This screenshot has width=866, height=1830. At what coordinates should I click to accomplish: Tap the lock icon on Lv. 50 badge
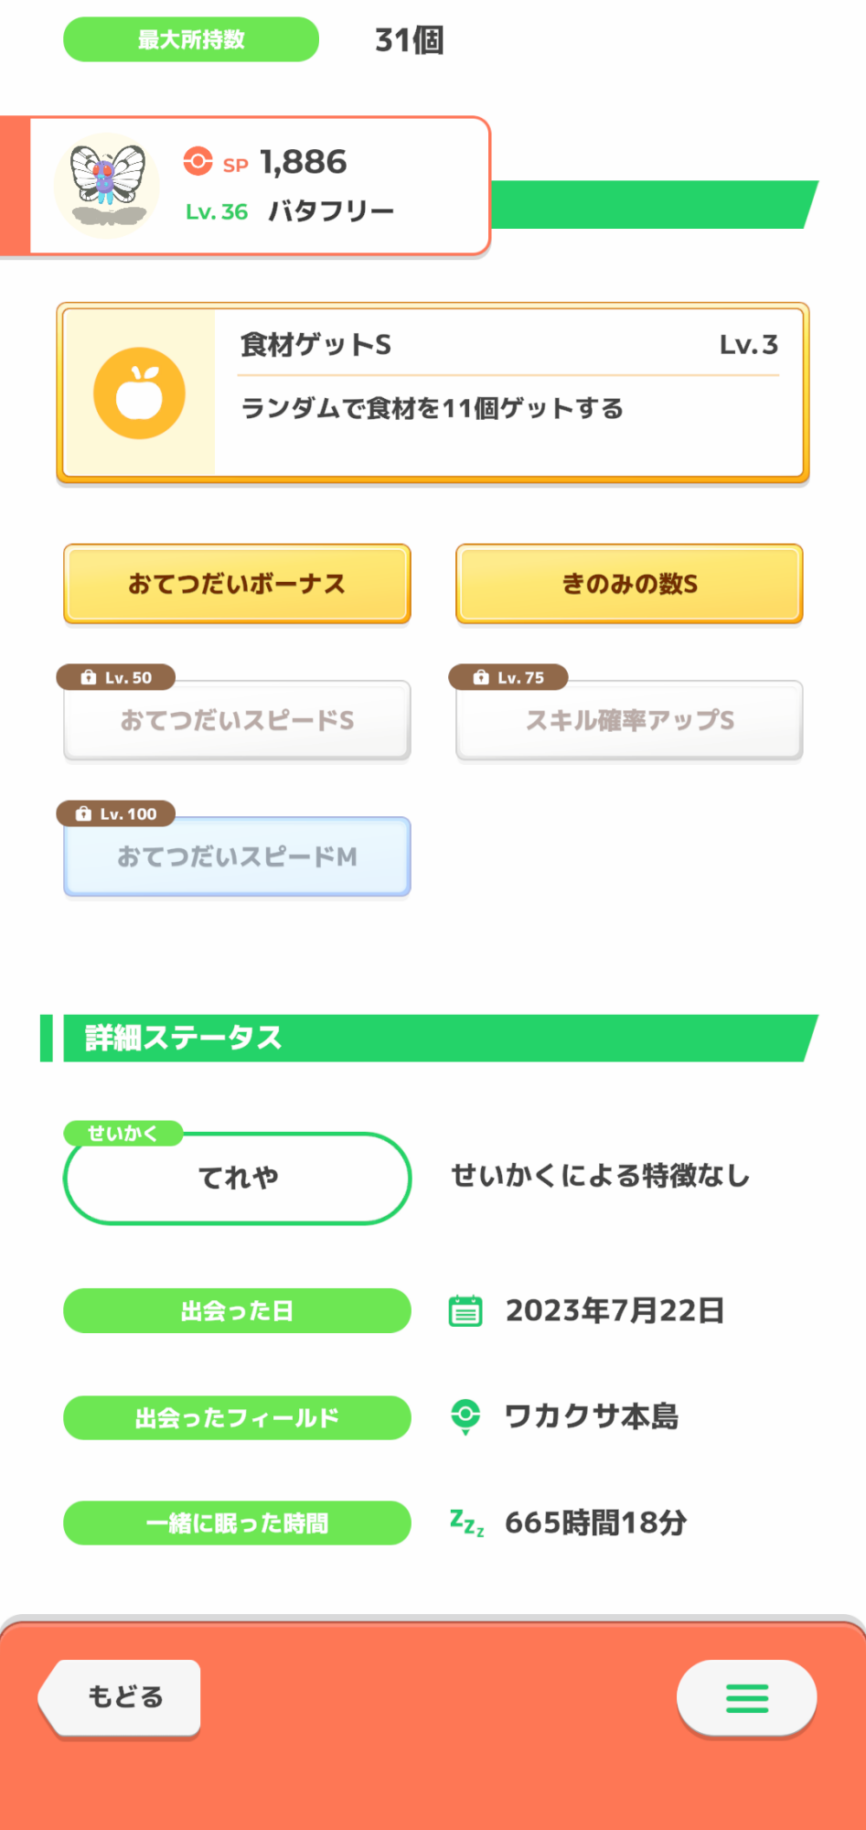point(89,677)
